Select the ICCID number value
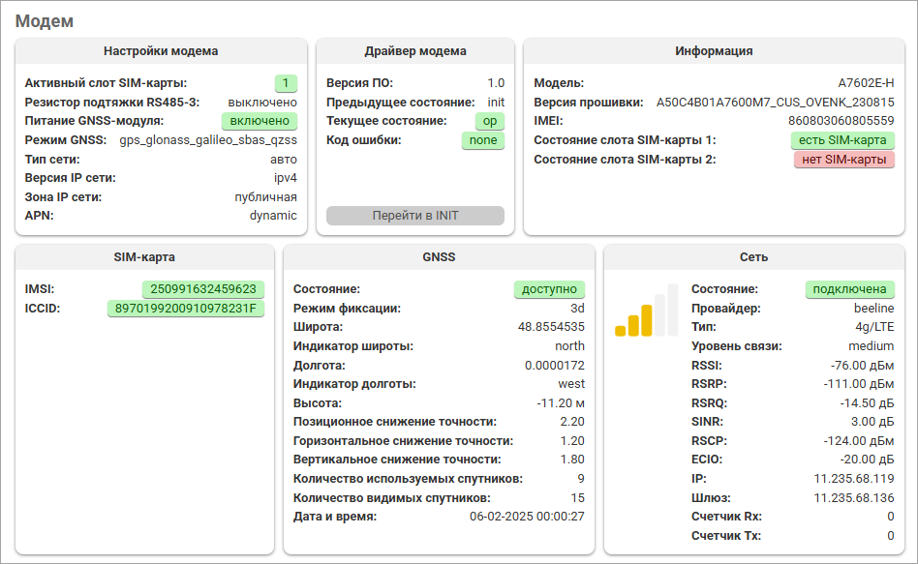This screenshot has width=918, height=564. (x=185, y=309)
